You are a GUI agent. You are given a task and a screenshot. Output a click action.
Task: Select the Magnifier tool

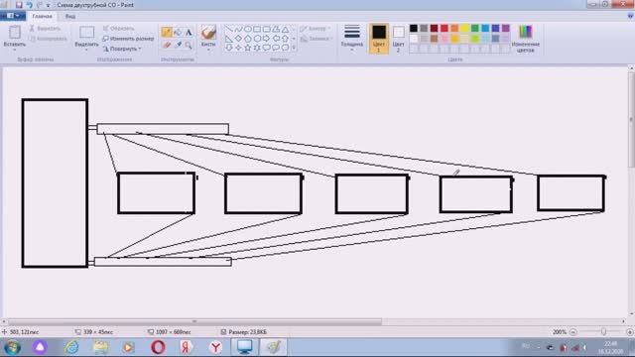(189, 46)
